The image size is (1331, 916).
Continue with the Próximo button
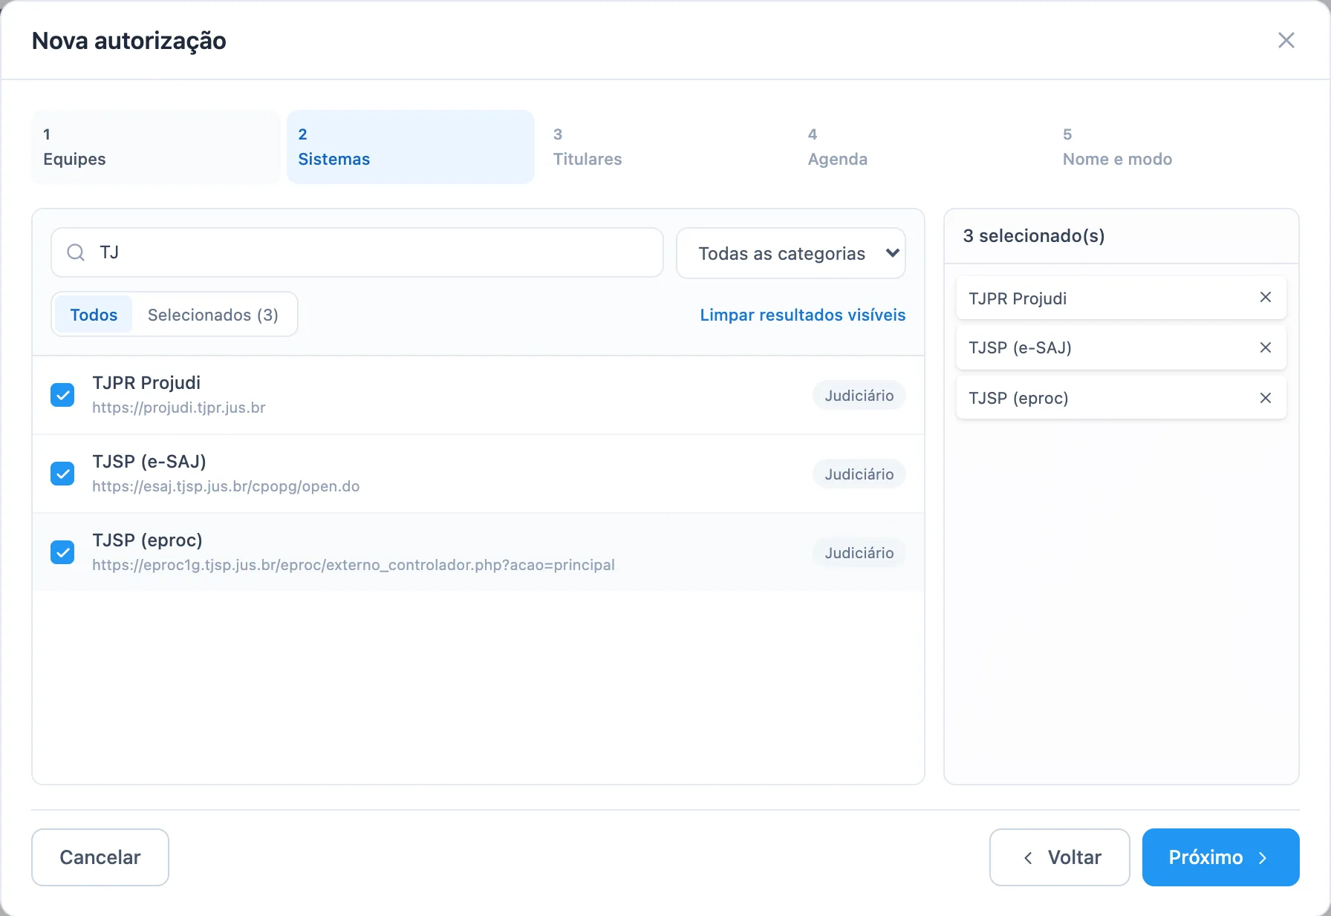pos(1221,857)
